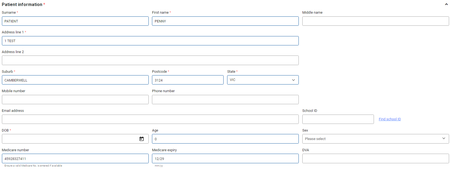The width and height of the screenshot is (451, 169).
Task: Open the DOB calendar picker icon
Action: 142,139
